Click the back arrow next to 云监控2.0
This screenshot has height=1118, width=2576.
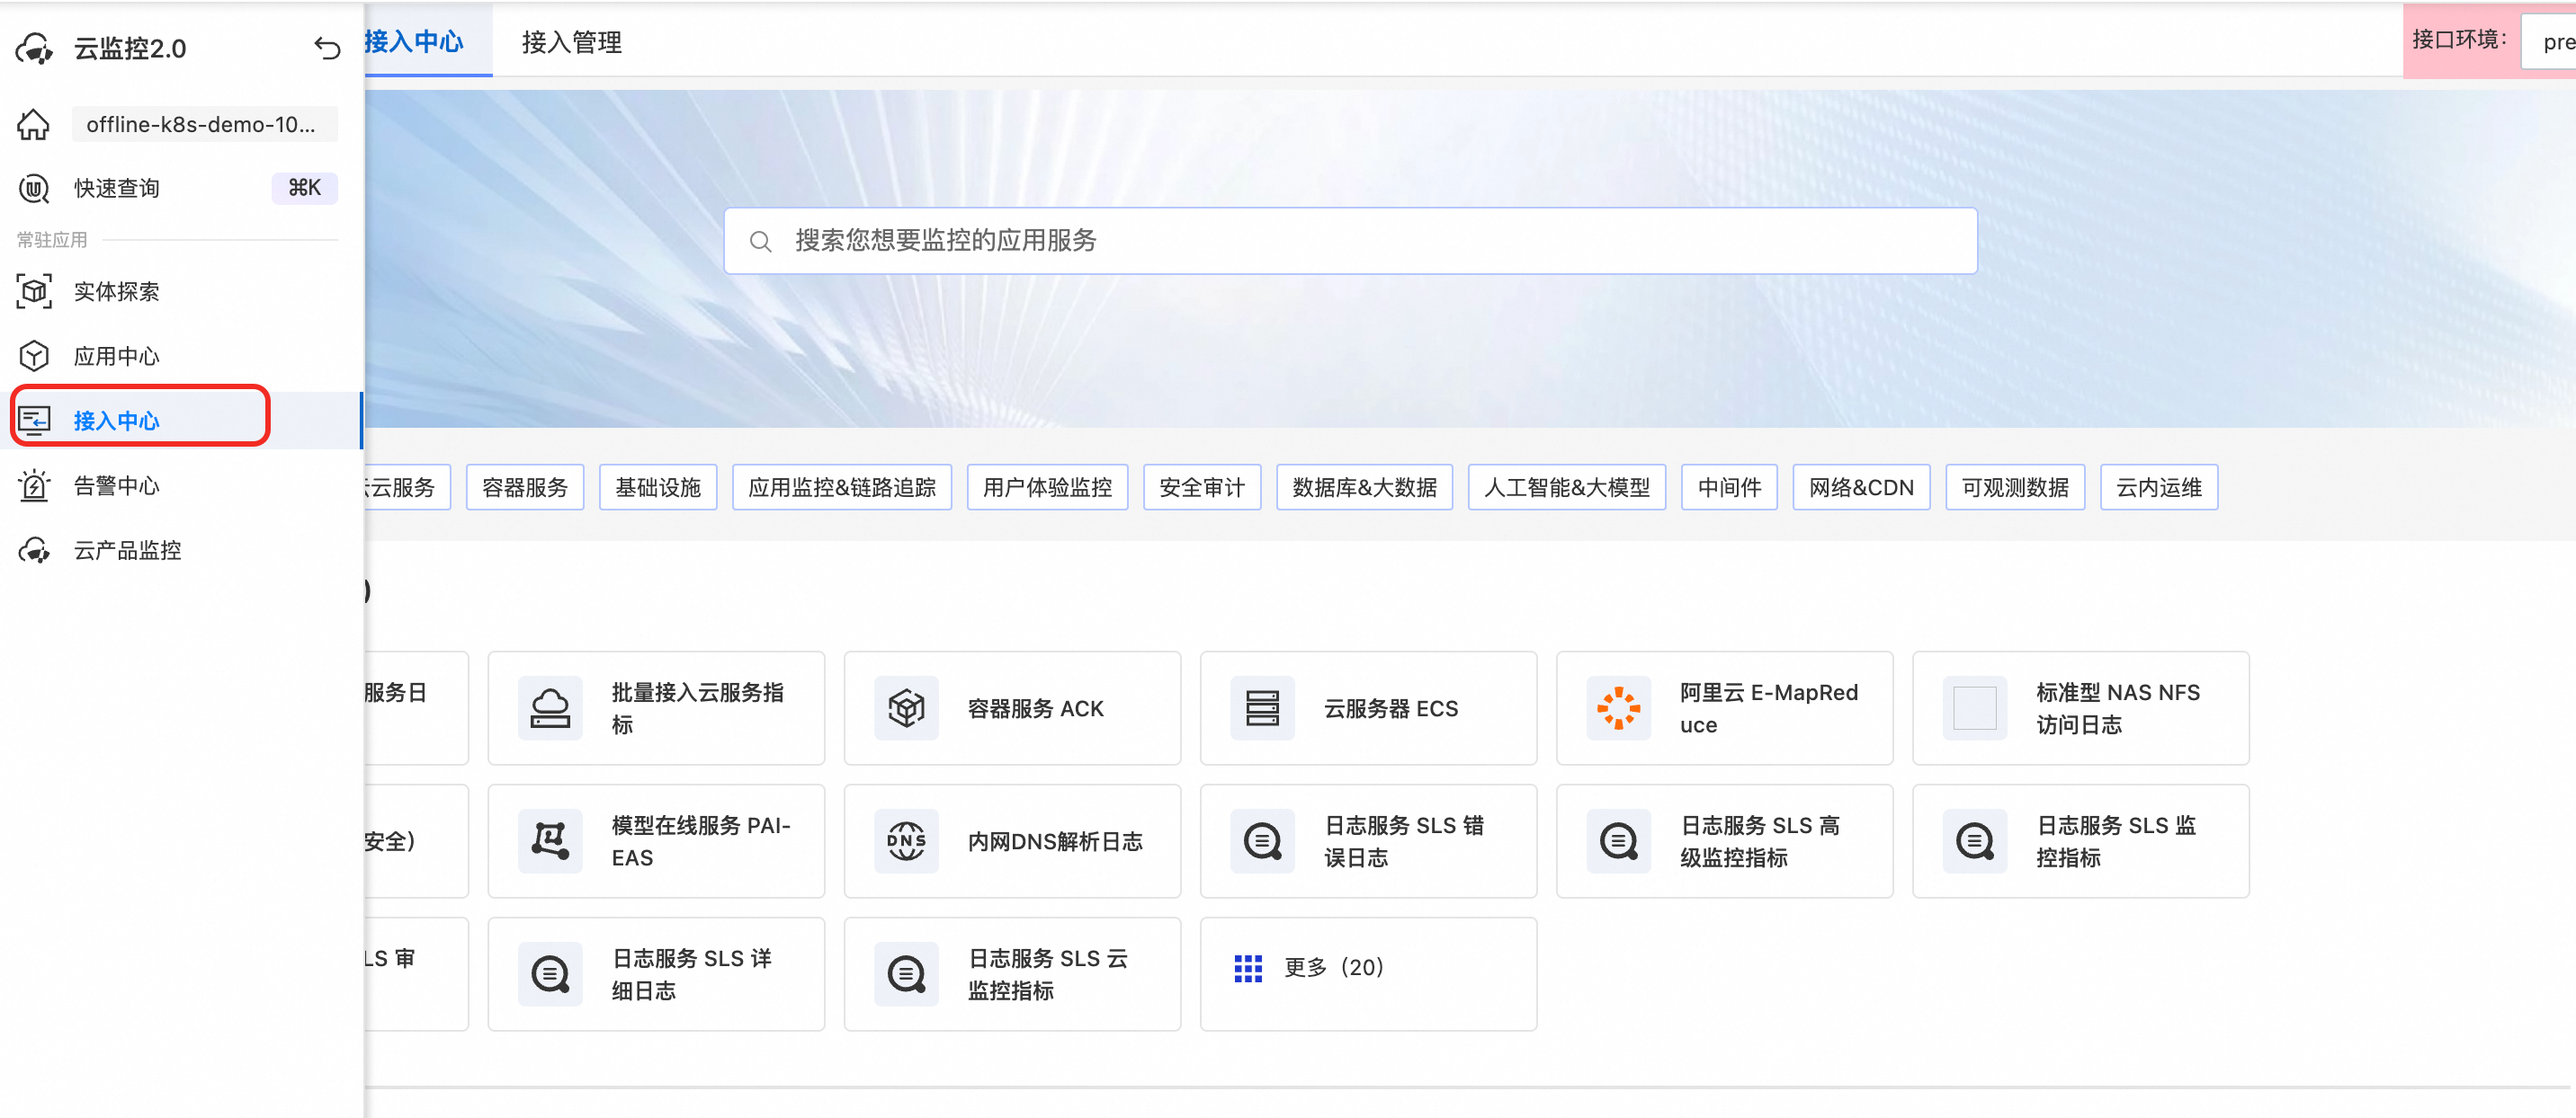tap(327, 47)
